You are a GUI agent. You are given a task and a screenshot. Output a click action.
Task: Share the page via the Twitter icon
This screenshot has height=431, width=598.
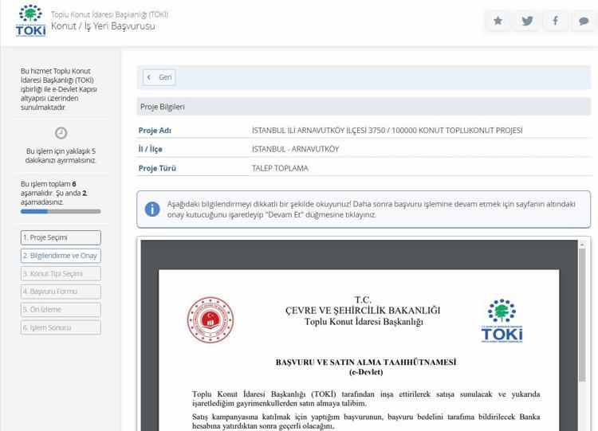click(527, 22)
